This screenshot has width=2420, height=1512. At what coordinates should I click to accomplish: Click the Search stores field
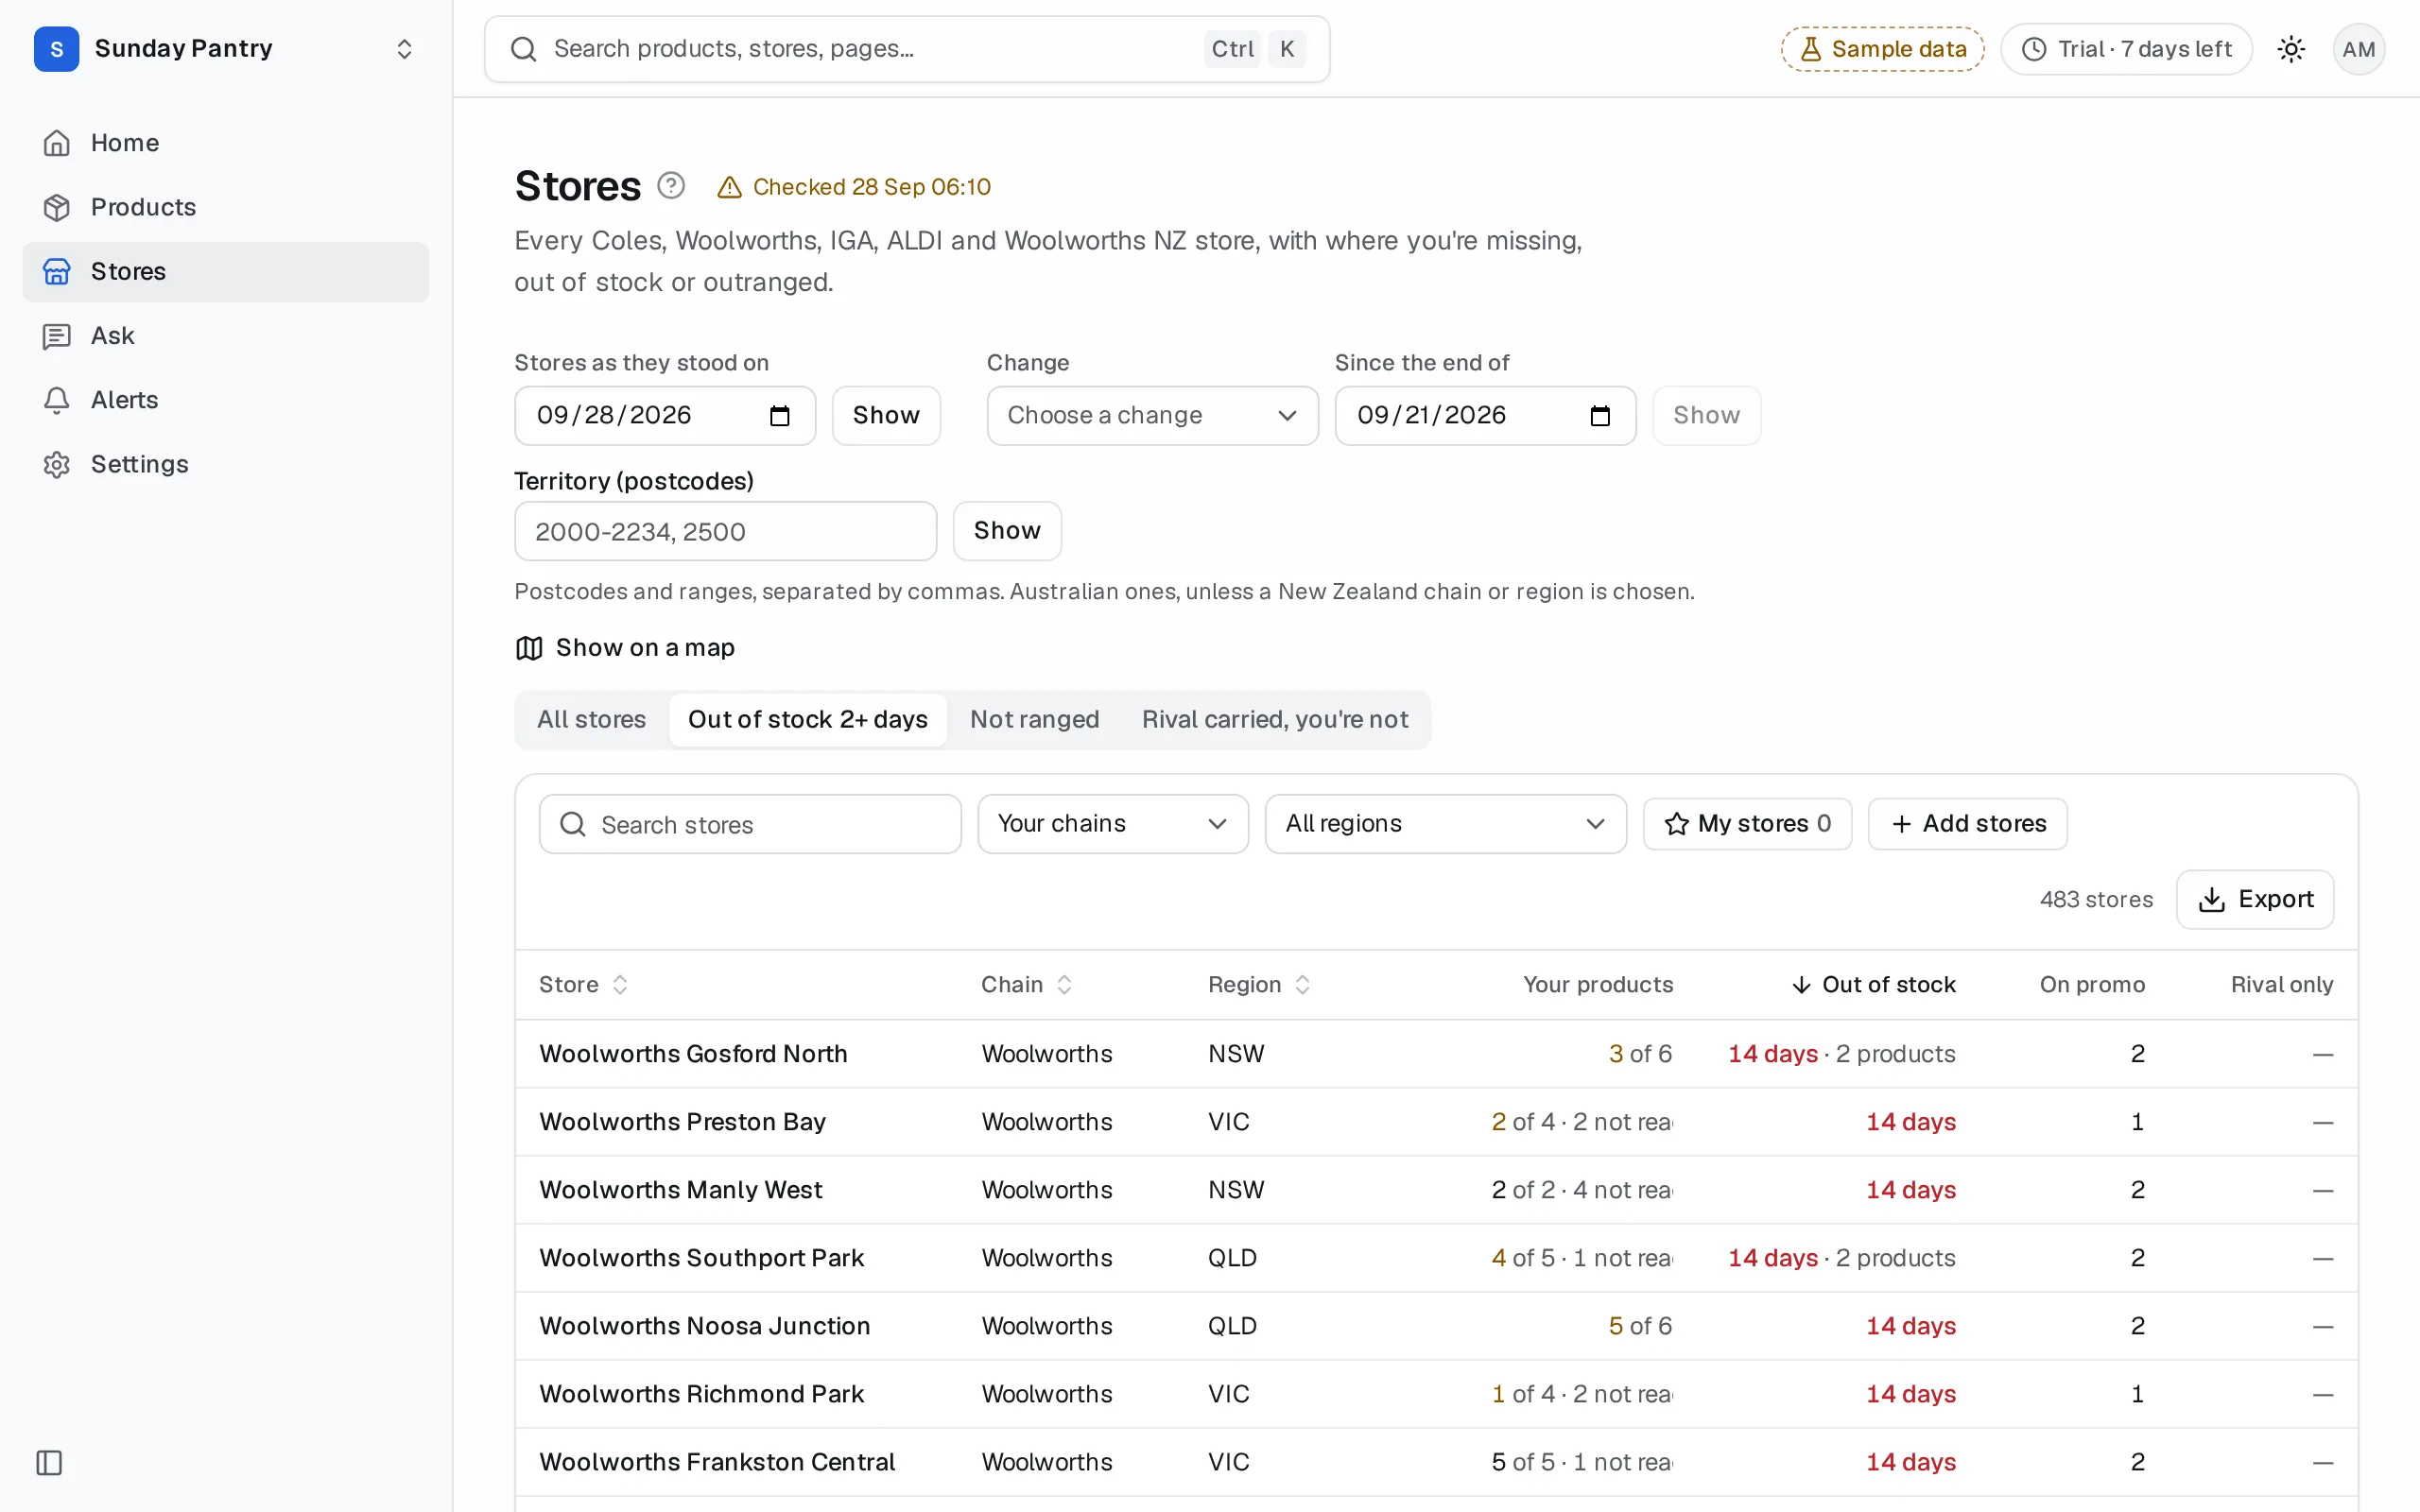pos(750,824)
